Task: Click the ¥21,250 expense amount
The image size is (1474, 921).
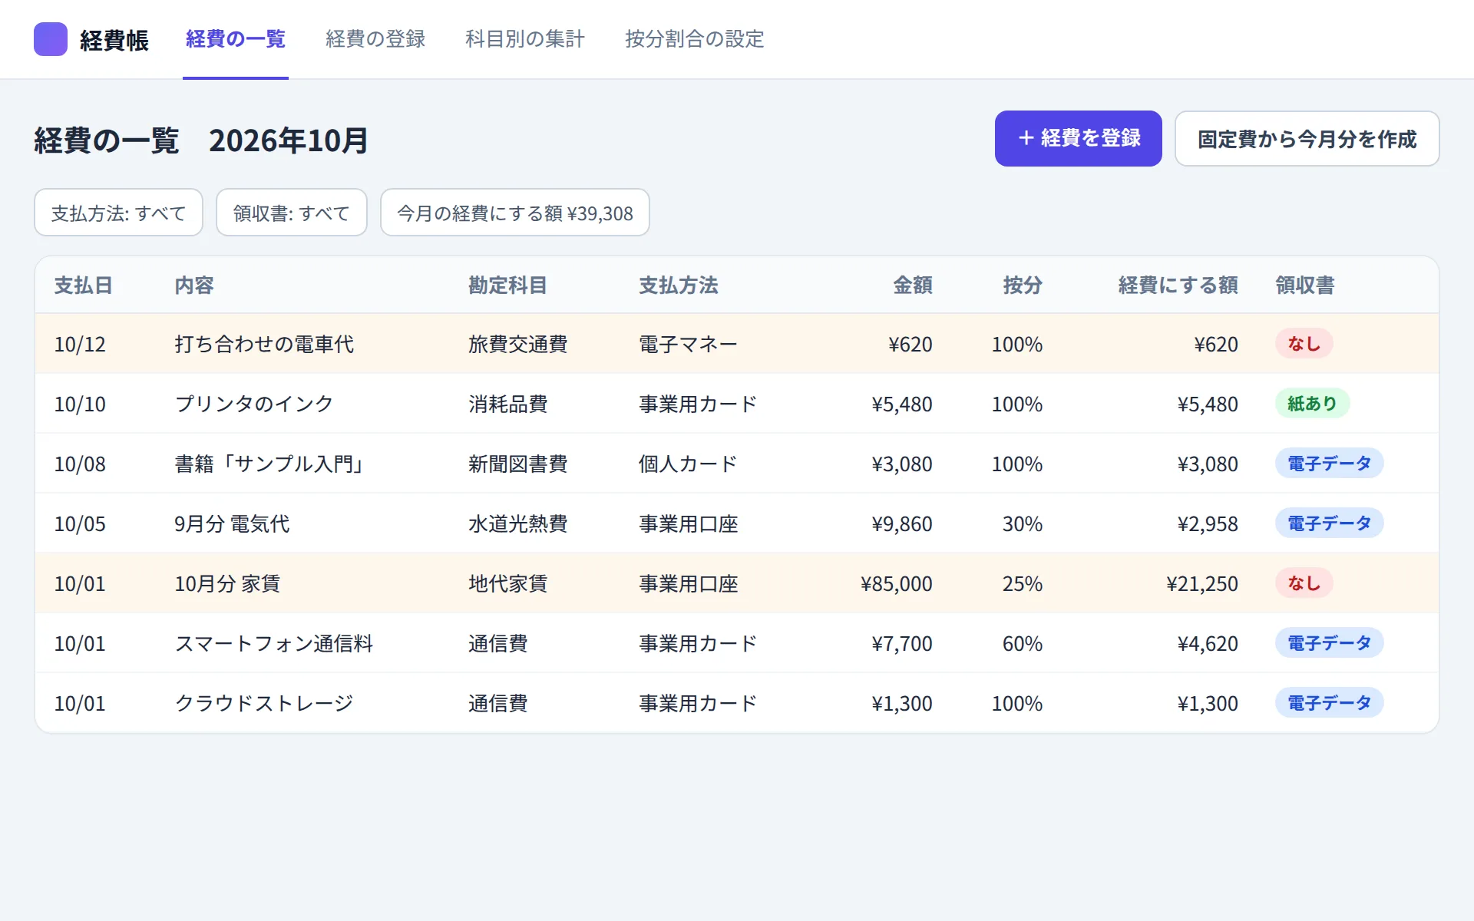Action: pos(1202,583)
